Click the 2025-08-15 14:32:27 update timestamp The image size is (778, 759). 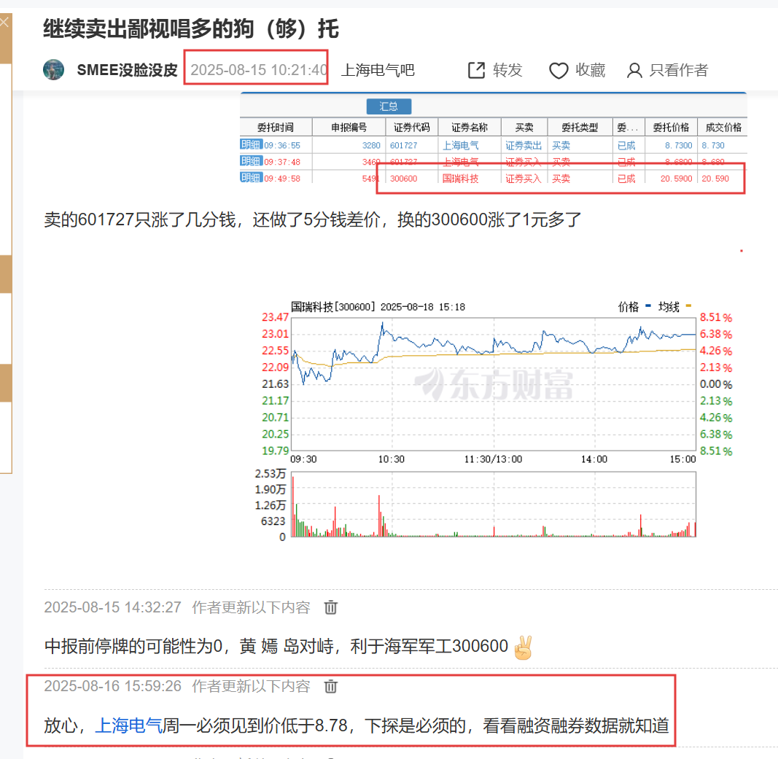click(x=112, y=607)
